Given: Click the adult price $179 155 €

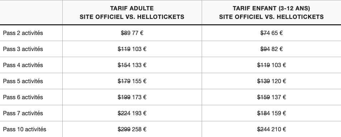Looking at the screenshot, I should pos(132,81).
